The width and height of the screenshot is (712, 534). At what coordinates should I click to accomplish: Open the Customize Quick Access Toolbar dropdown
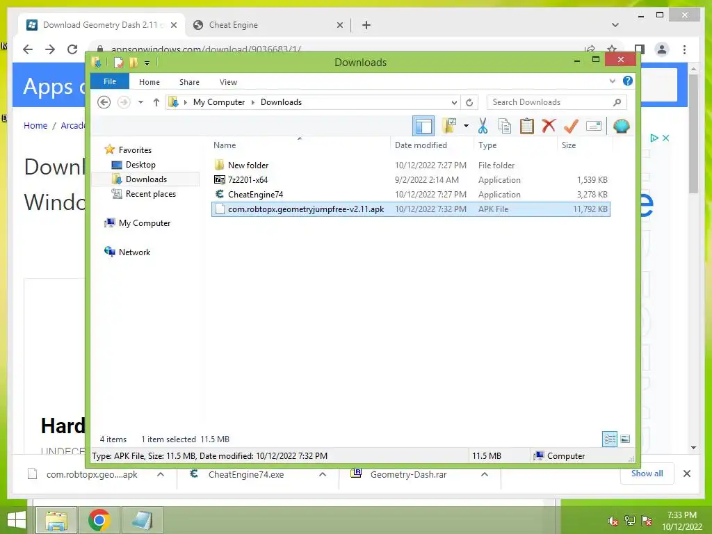(x=147, y=63)
